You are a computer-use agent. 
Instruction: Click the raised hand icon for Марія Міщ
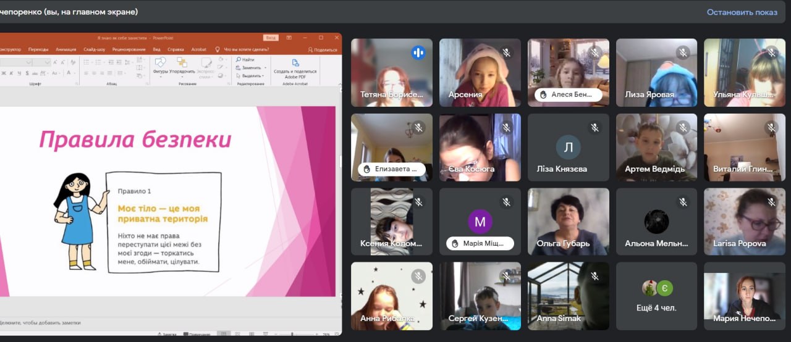pyautogui.click(x=455, y=244)
